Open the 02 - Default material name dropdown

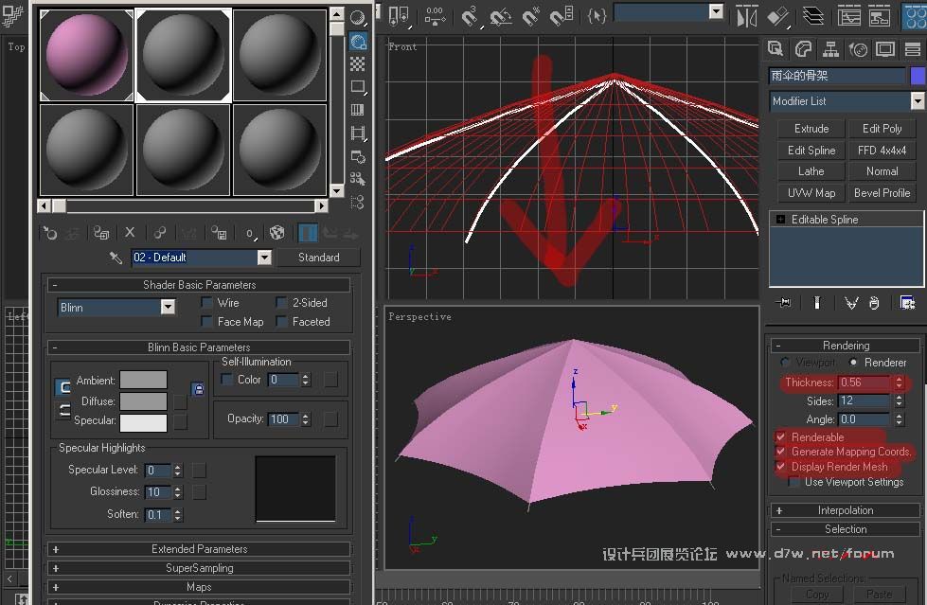tap(264, 258)
